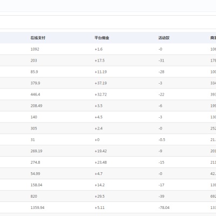Click the 274.8 payment cell
Image resolution: width=216 pixels, height=216 pixels.
coord(35,163)
